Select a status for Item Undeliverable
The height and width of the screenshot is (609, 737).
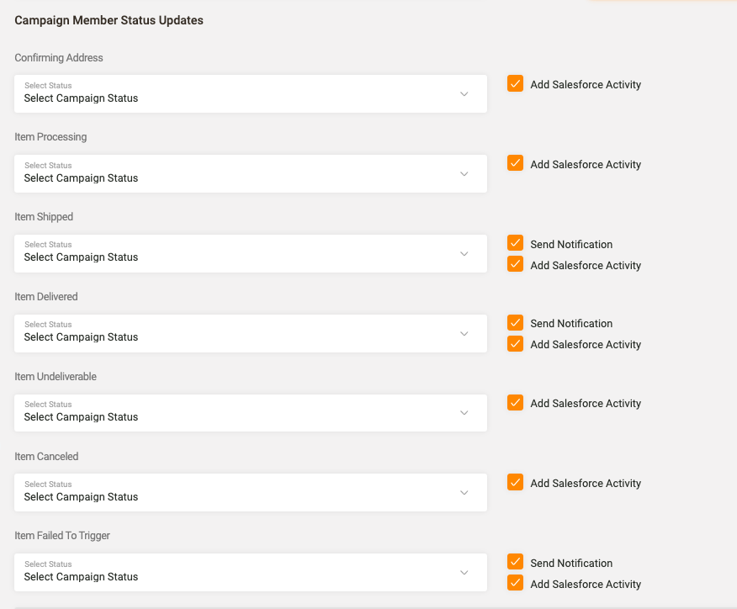tap(250, 413)
